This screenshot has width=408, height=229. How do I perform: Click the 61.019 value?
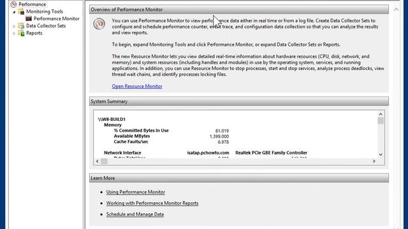[x=222, y=130]
